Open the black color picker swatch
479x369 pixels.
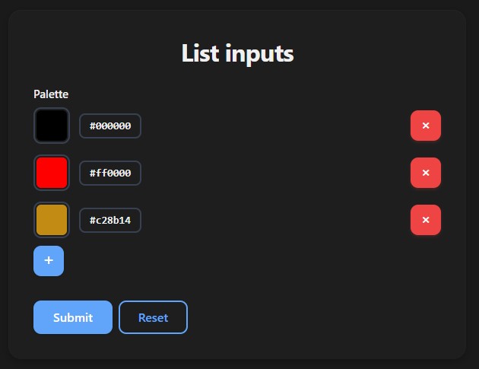coord(52,126)
